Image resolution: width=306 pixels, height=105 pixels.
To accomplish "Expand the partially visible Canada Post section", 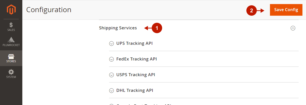I will (142, 104).
